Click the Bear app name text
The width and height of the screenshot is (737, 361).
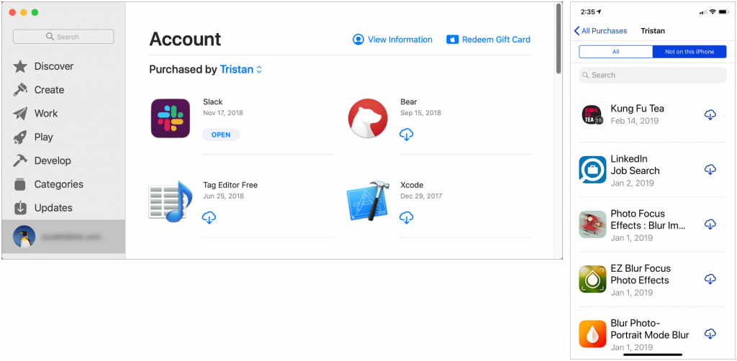409,102
